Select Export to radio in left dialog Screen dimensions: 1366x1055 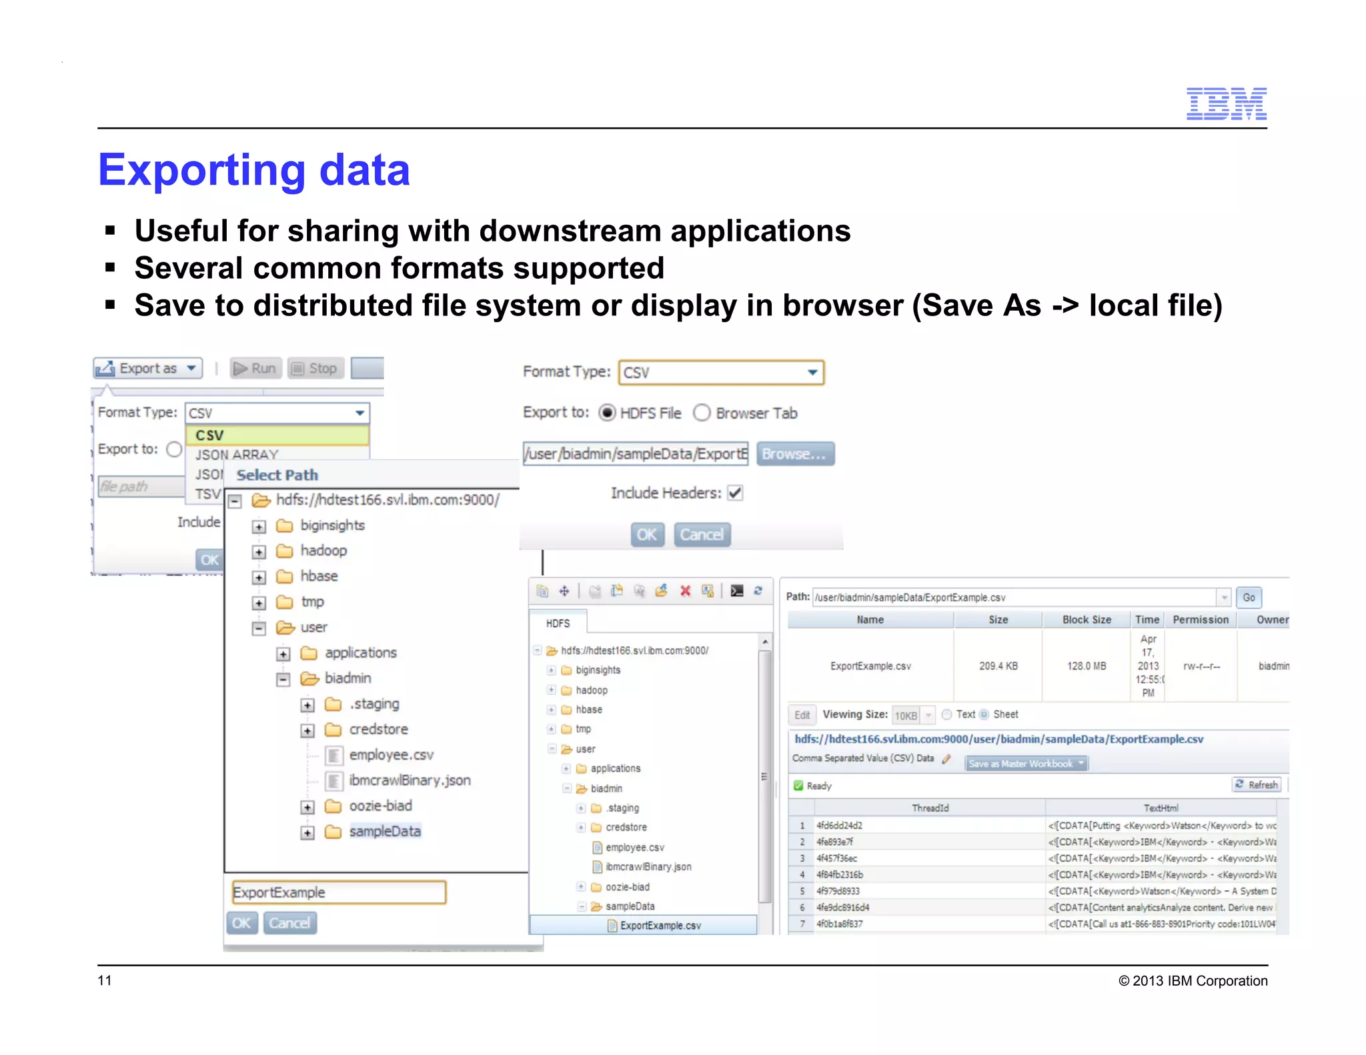click(174, 449)
